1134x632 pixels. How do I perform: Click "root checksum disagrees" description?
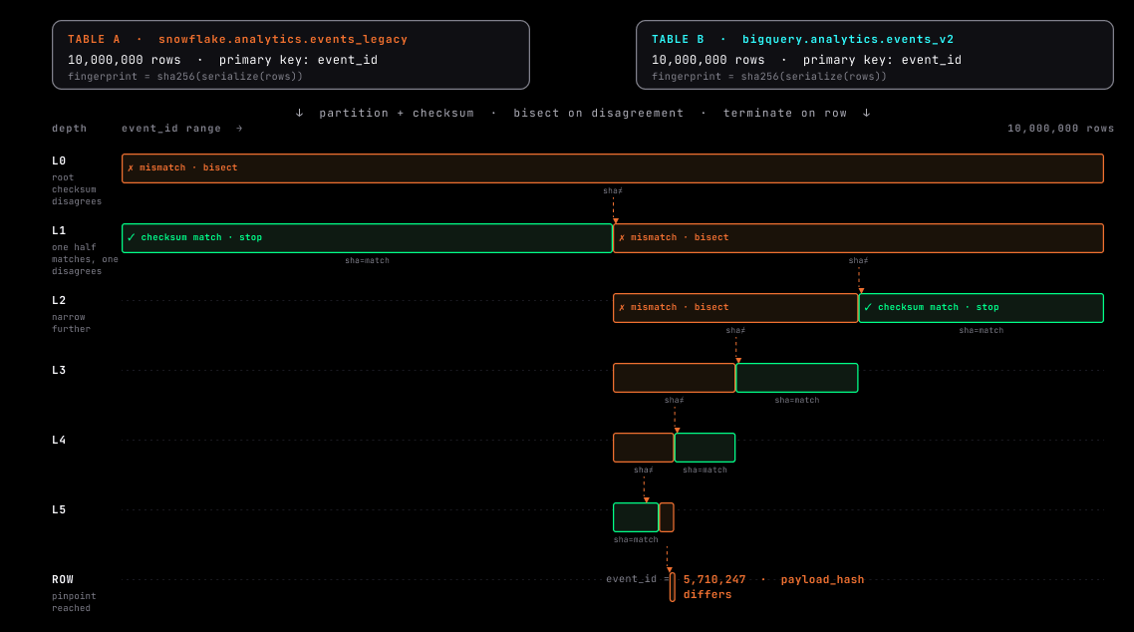pos(77,189)
